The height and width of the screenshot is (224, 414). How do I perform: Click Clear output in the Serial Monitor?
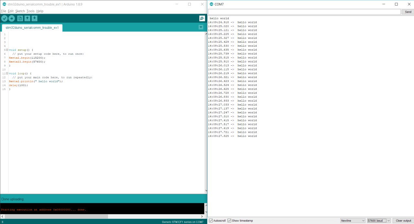402,220
